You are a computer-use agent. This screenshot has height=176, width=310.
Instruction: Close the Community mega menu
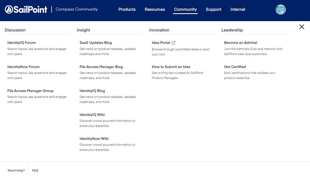pyautogui.click(x=302, y=27)
